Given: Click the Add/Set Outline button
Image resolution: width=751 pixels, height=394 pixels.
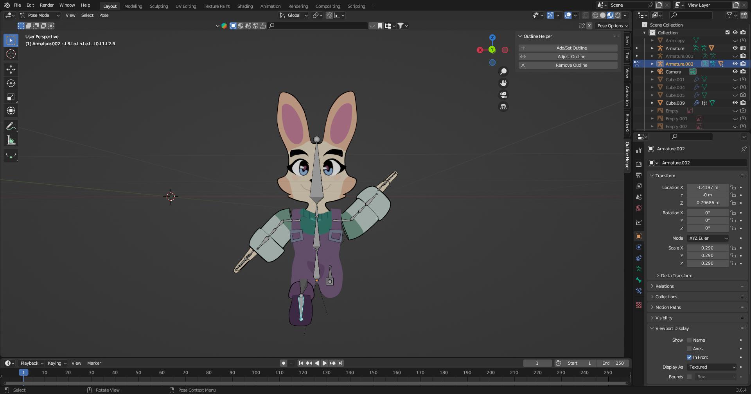Looking at the screenshot, I should click(568, 48).
